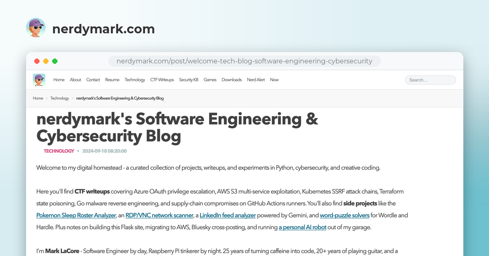Screen dimensions: 489x256
Task: Select Technology in the navigation bar
Action: pyautogui.click(x=135, y=80)
